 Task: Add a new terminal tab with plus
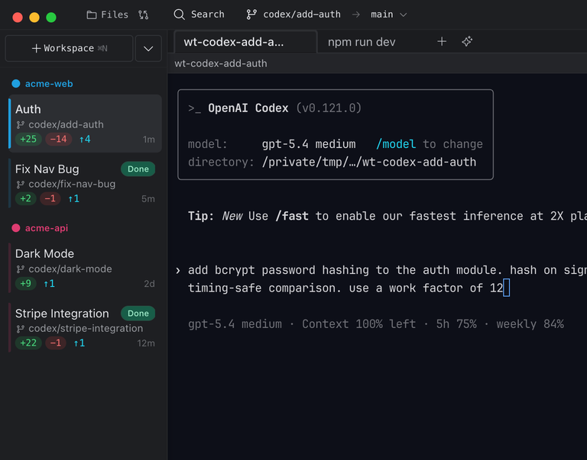(x=442, y=41)
